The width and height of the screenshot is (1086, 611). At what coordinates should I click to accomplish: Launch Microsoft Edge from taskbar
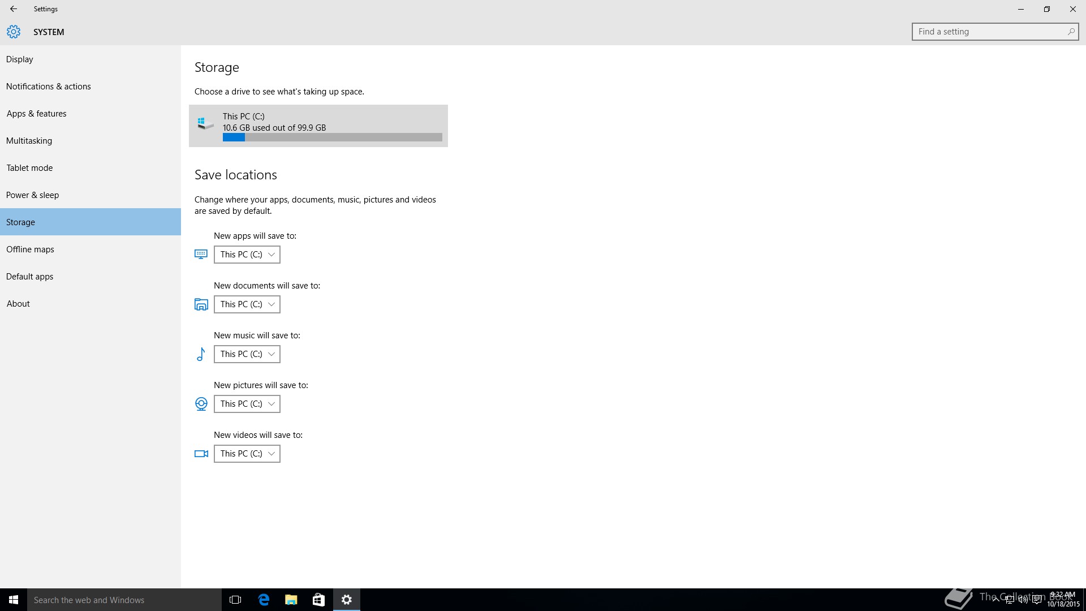(264, 600)
